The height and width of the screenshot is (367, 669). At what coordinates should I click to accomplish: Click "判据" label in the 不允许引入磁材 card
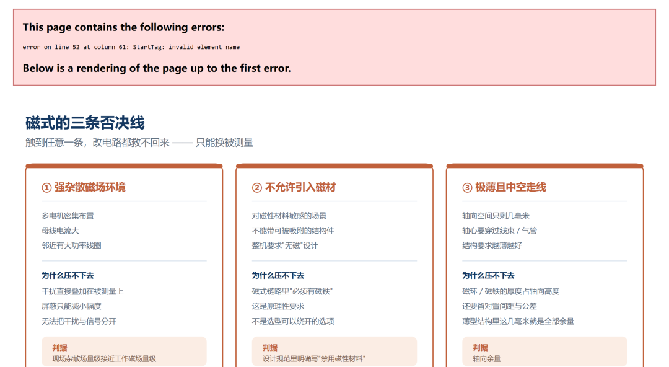[270, 348]
